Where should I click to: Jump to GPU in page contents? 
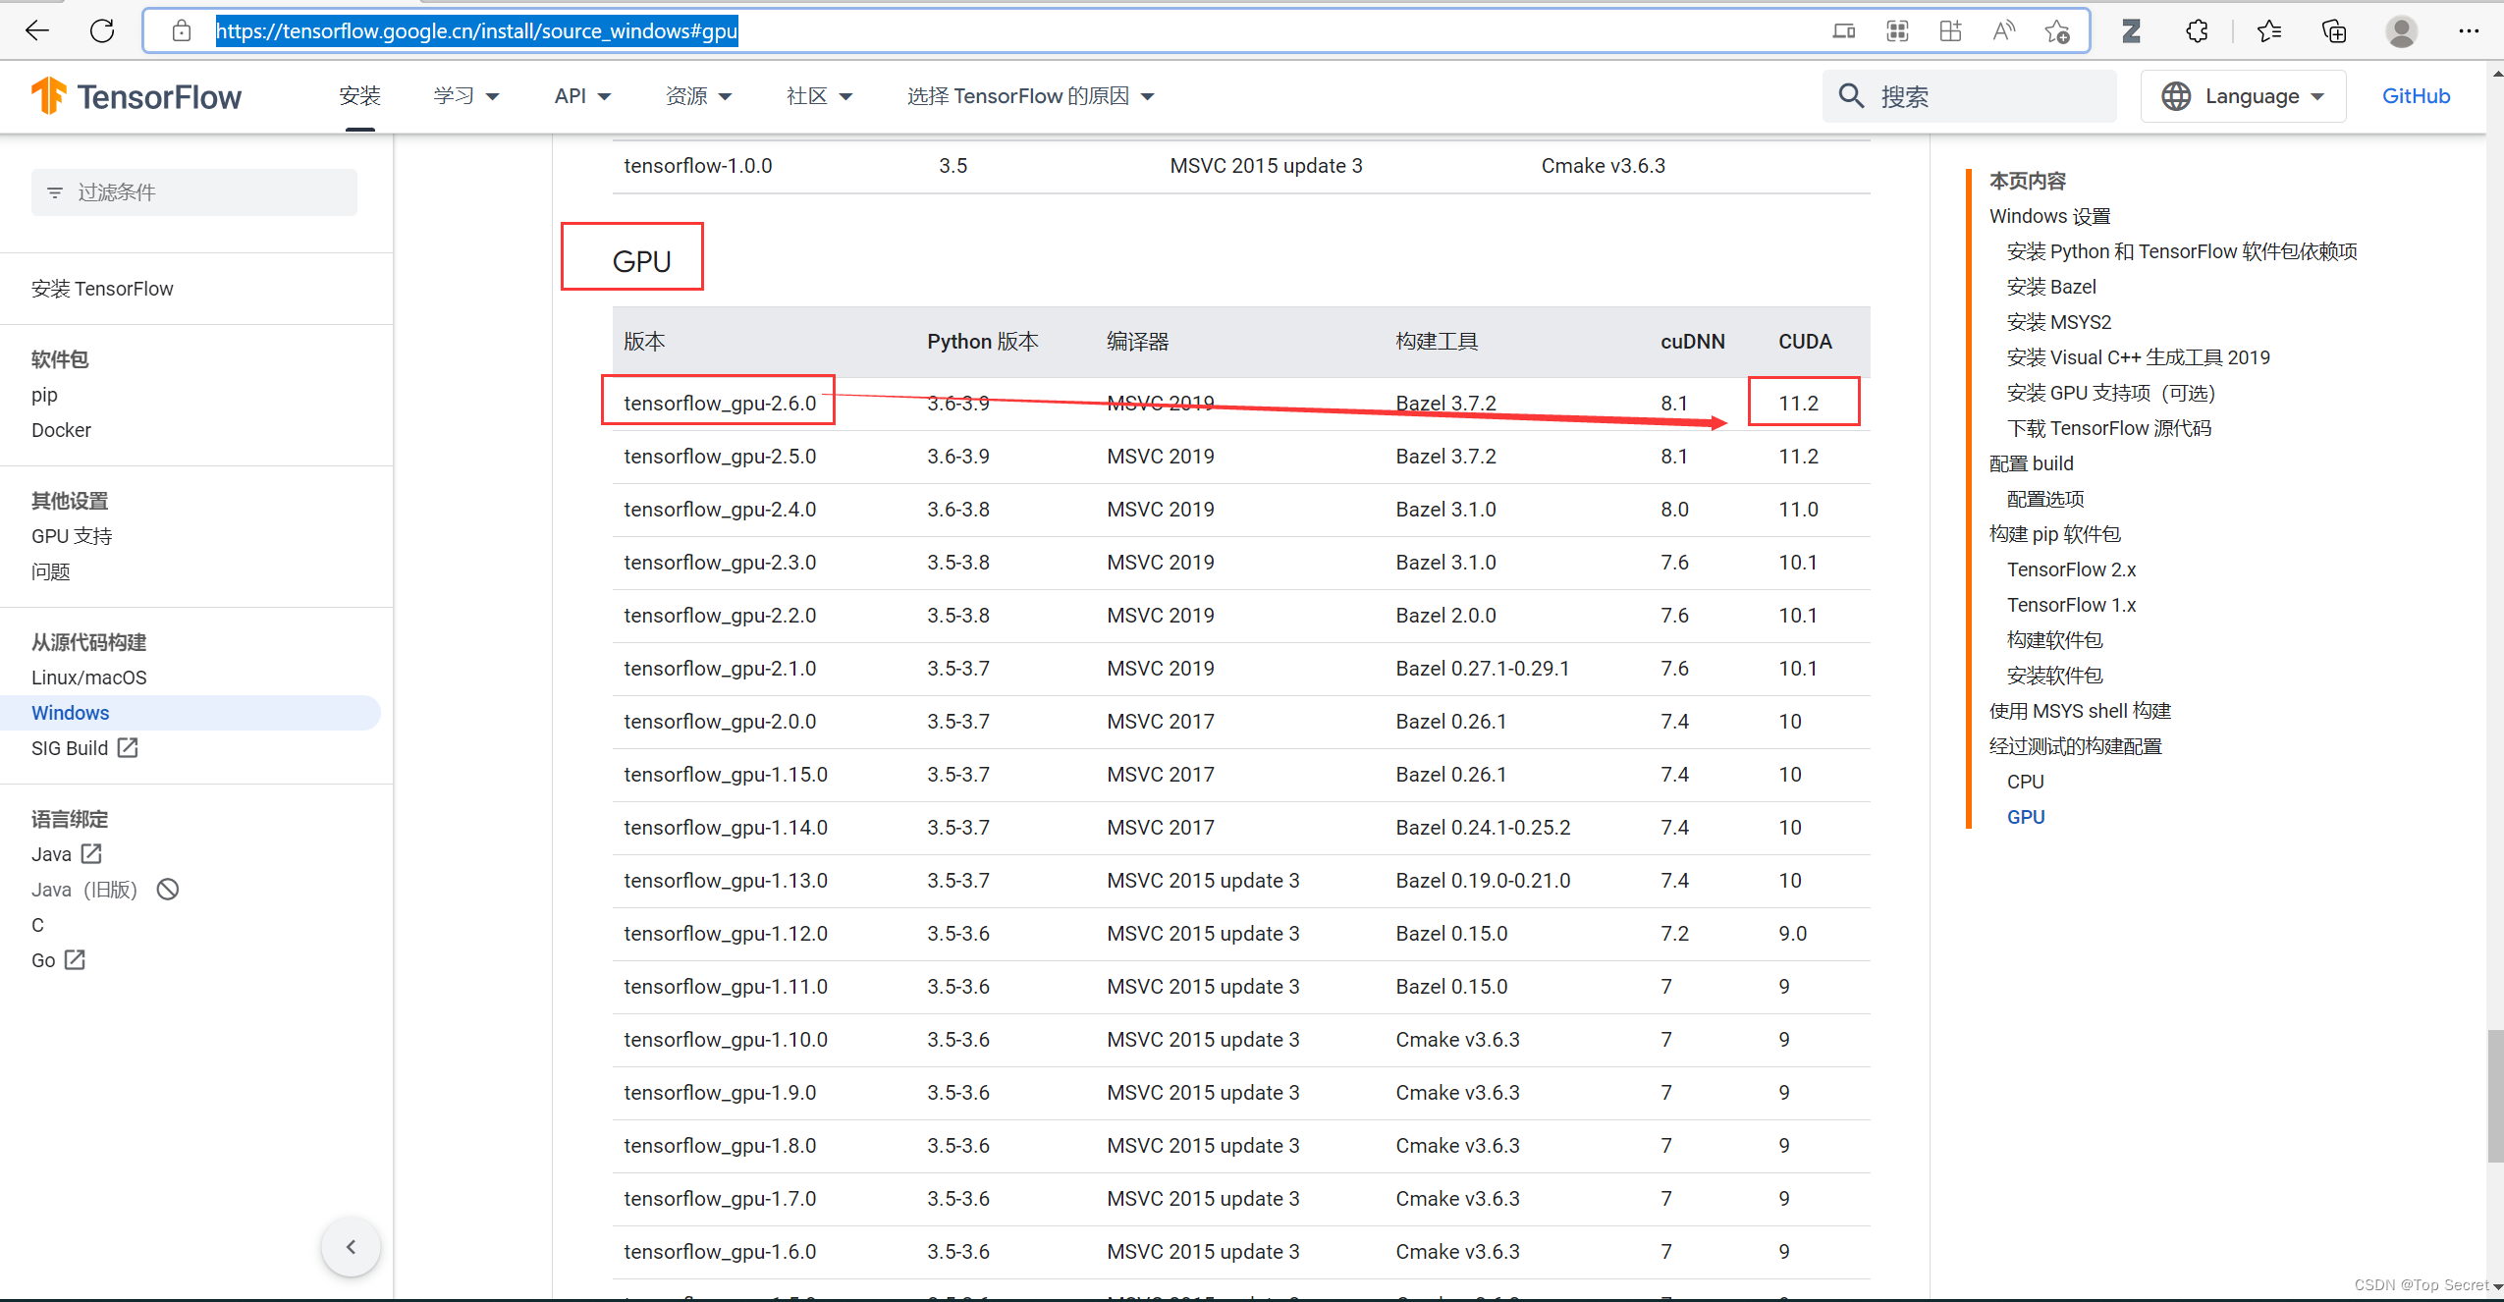pyautogui.click(x=2025, y=817)
